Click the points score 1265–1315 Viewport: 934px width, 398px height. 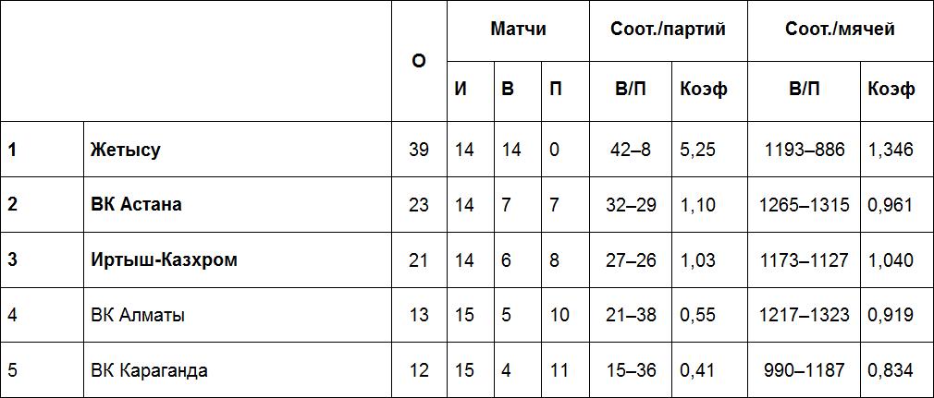pos(804,205)
